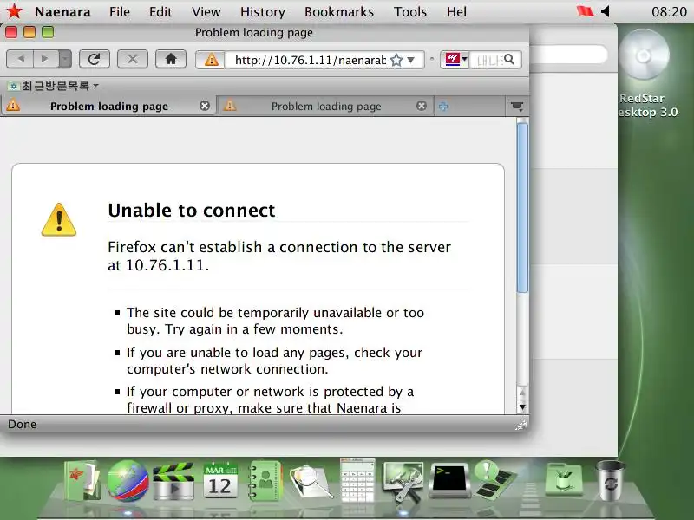The width and height of the screenshot is (694, 520).
Task: Click the back navigation arrow
Action: point(20,59)
